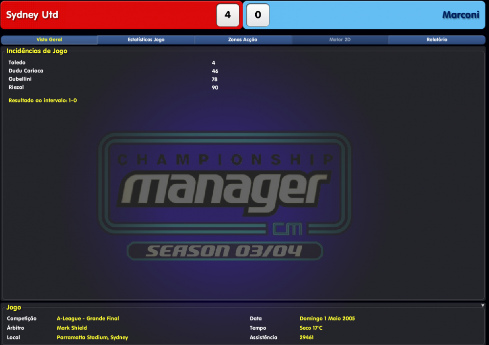Open the Motor 2D tab
The height and width of the screenshot is (345, 489).
[340, 40]
